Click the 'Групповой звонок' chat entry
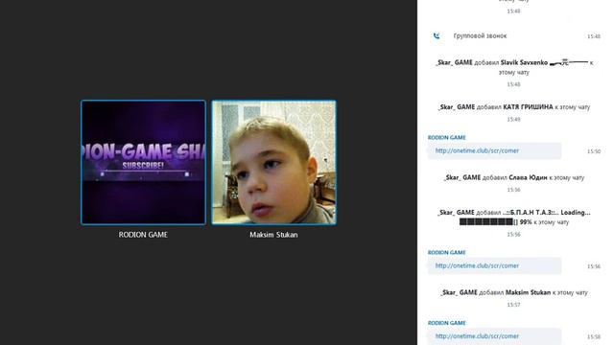Image resolution: width=614 pixels, height=345 pixels. pyautogui.click(x=480, y=36)
